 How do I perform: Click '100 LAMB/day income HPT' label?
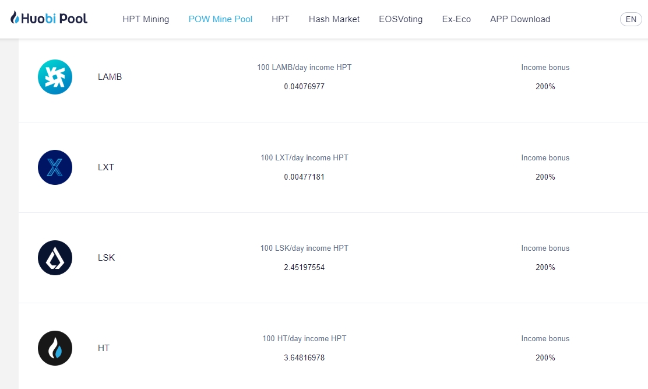point(304,68)
